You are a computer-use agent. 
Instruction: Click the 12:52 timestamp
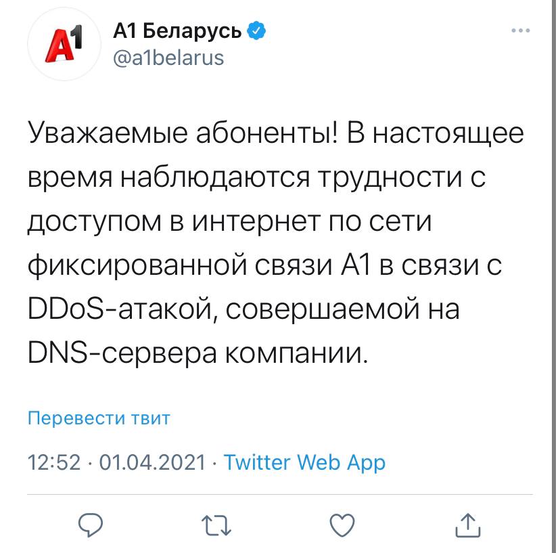coord(55,462)
